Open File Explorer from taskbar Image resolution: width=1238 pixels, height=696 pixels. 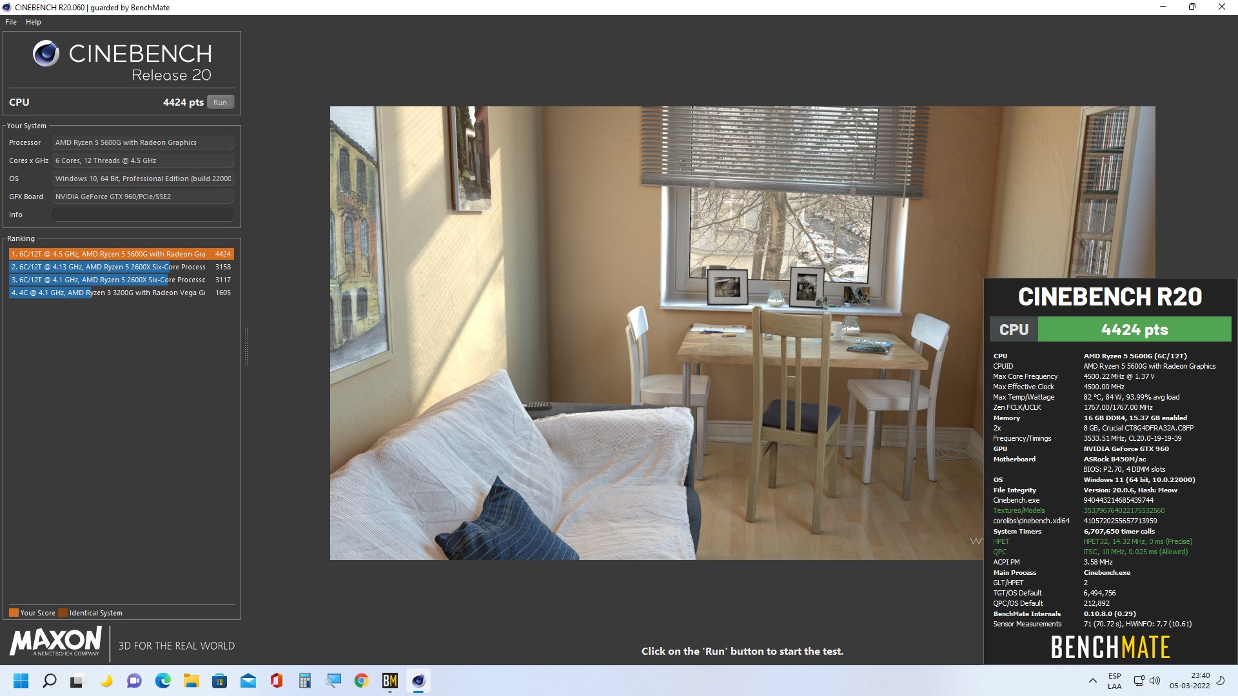pos(191,681)
